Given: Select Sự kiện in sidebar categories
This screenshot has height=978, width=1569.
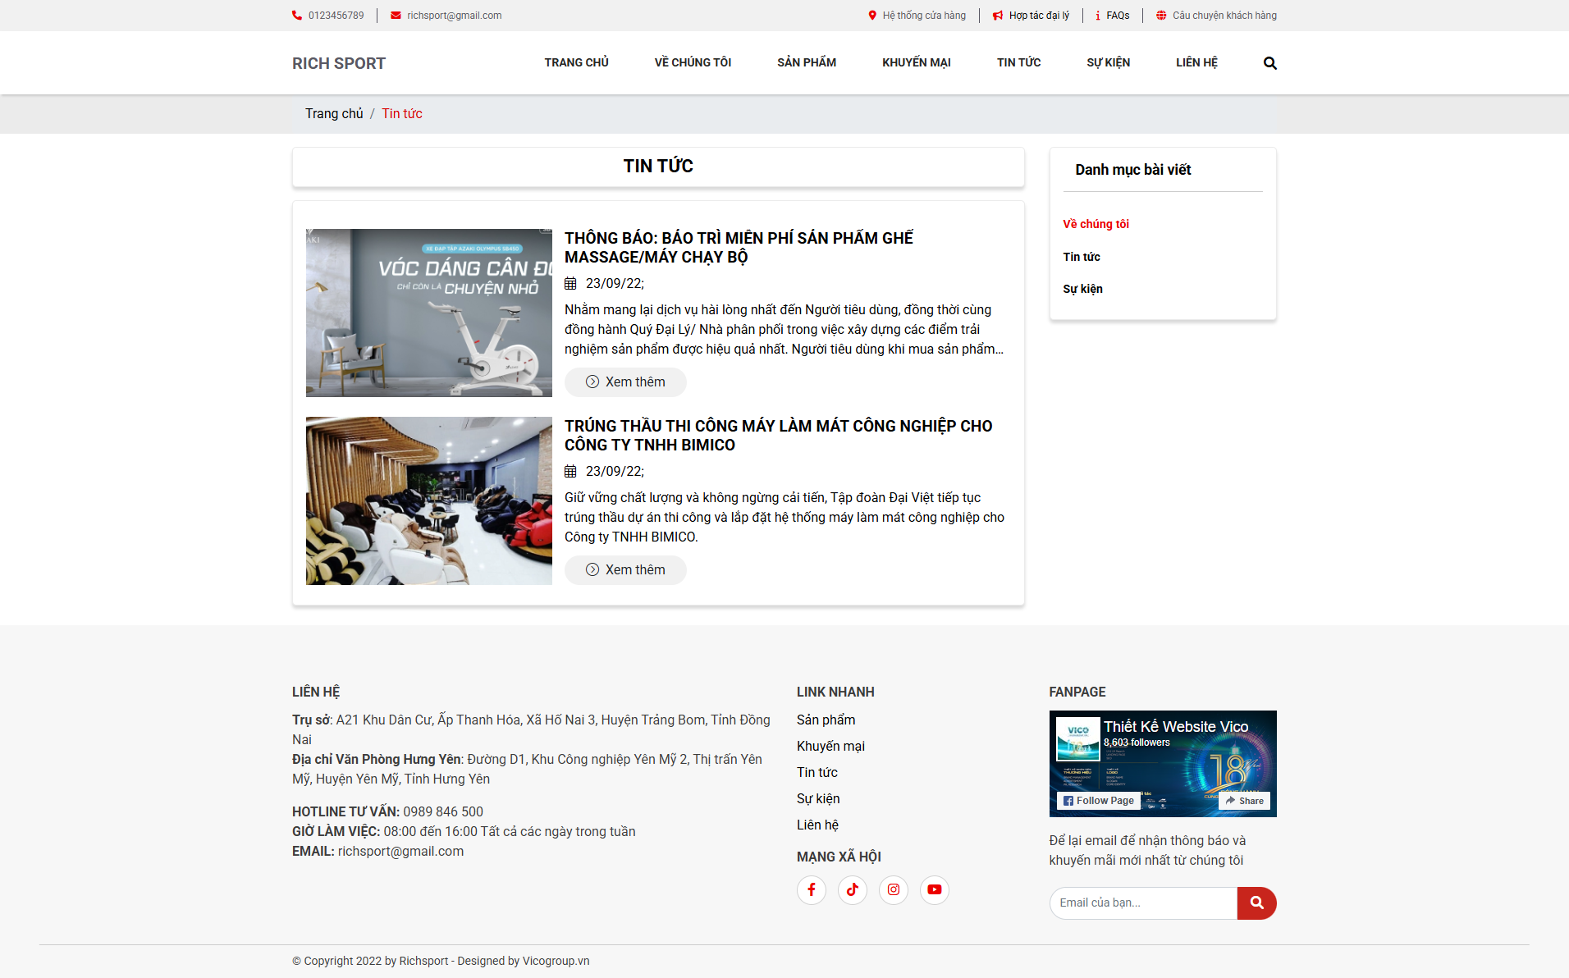Looking at the screenshot, I should (x=1082, y=289).
